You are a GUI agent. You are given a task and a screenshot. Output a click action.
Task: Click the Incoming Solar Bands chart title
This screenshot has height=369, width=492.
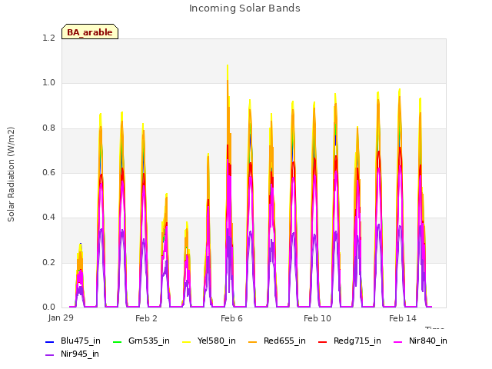coord(244,8)
